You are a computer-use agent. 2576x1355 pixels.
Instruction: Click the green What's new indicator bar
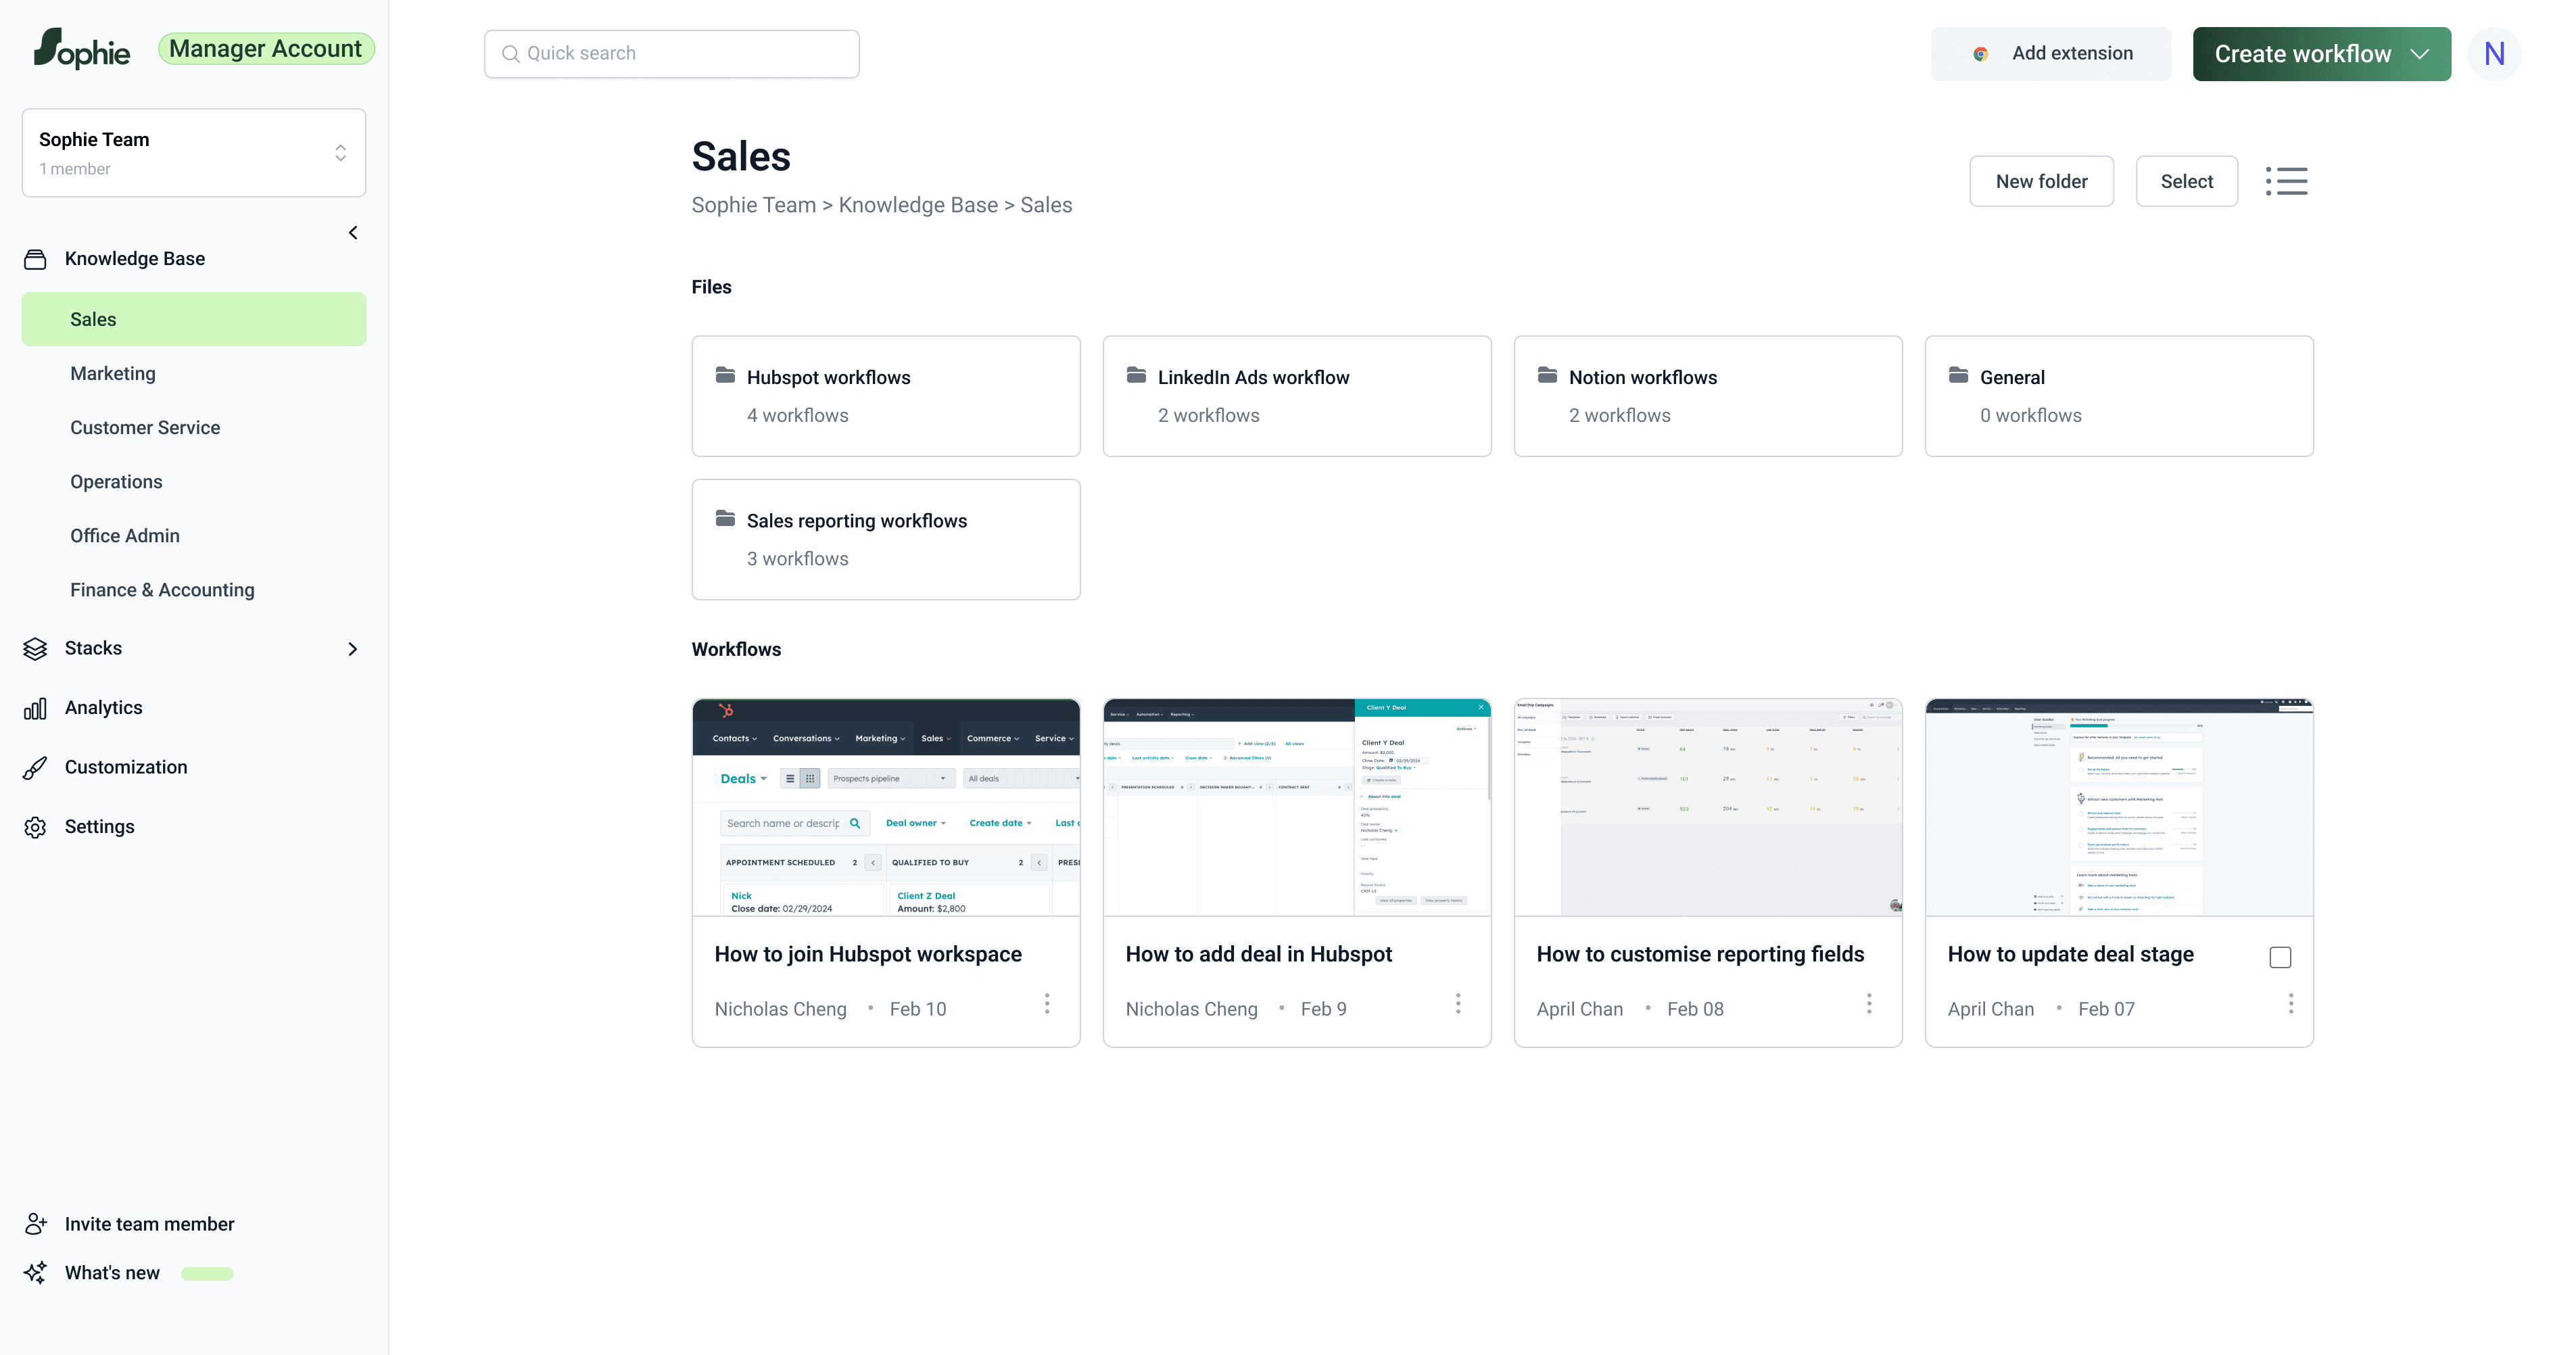[x=207, y=1274]
